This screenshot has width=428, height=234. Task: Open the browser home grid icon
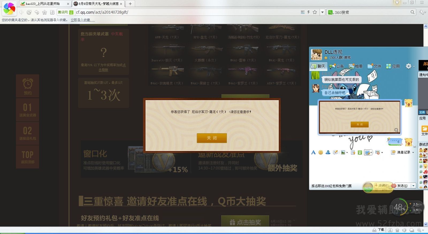(52, 12)
